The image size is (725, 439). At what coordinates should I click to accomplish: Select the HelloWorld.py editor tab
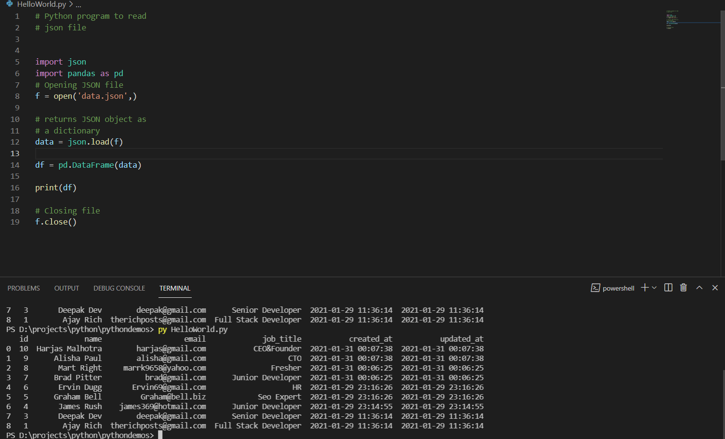pos(43,4)
